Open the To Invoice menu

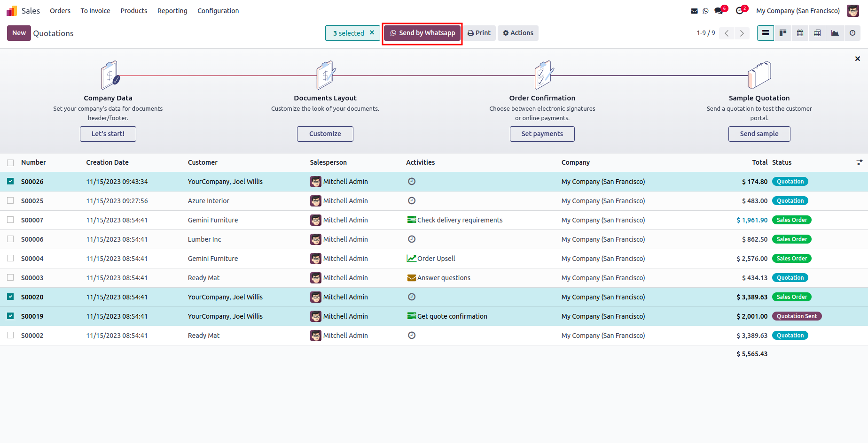coord(95,11)
